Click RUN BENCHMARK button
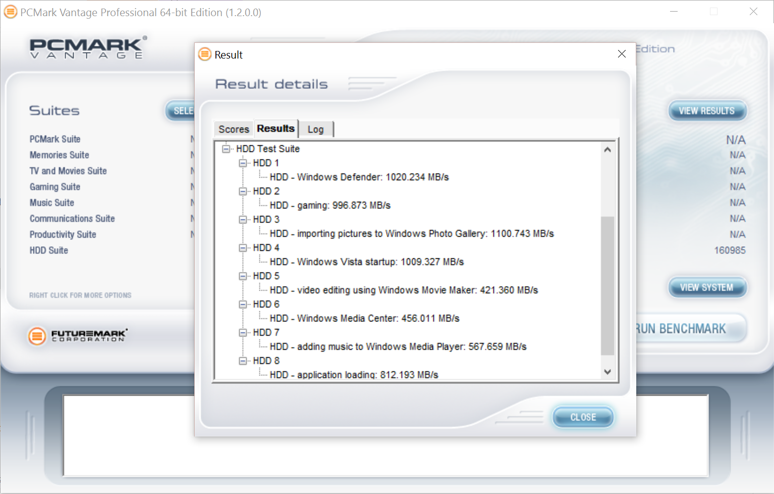 tap(681, 329)
